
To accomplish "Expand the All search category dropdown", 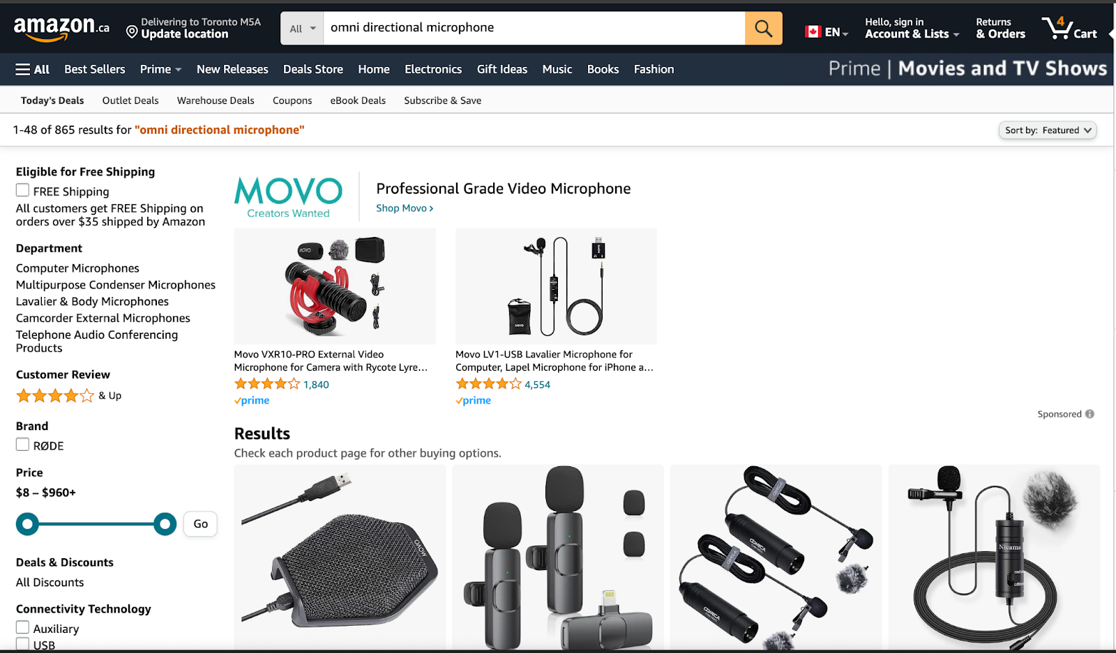I will point(302,28).
